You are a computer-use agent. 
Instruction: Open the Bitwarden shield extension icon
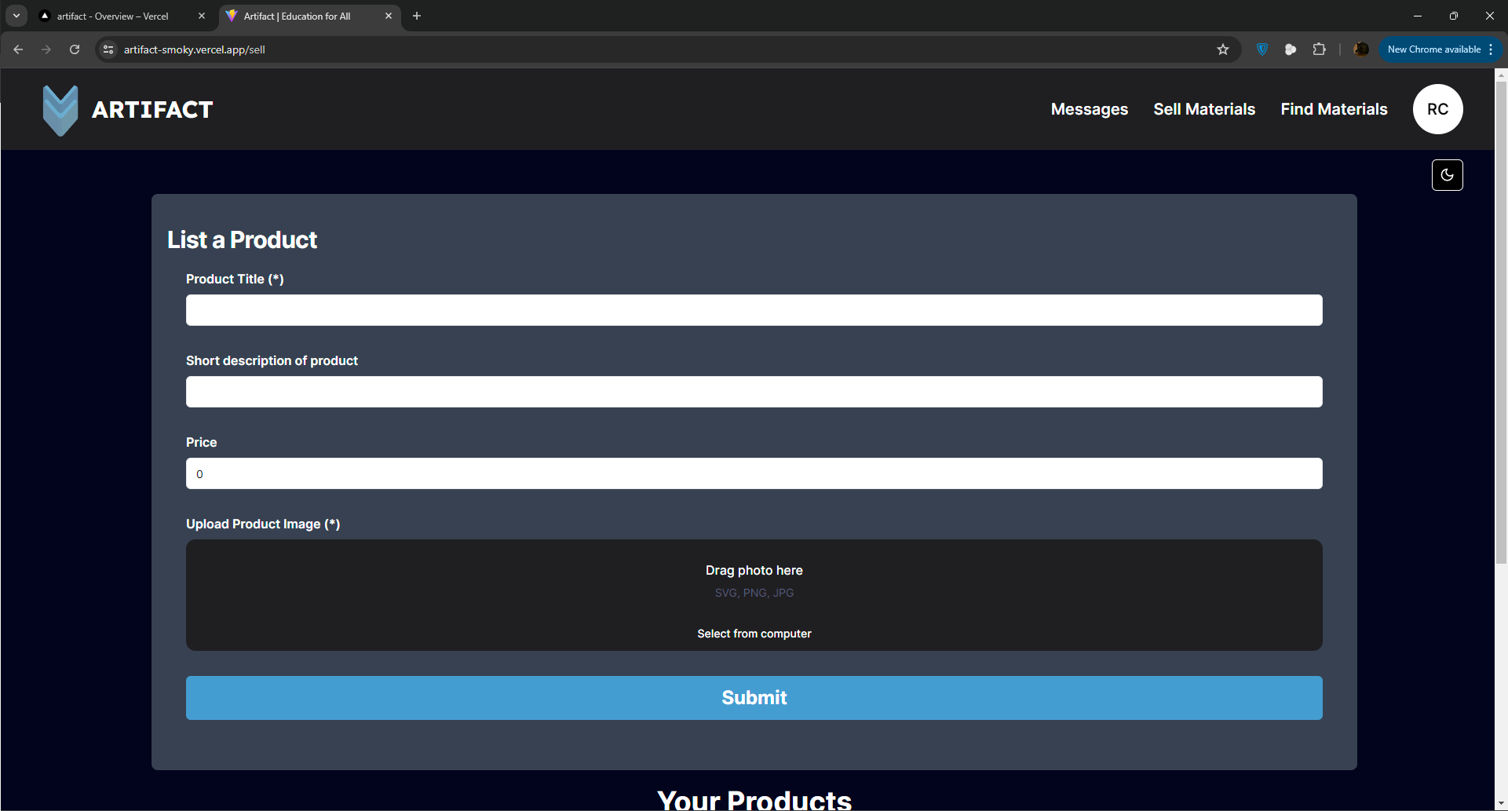(1262, 49)
